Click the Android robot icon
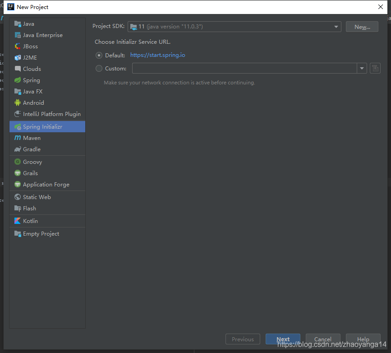 tap(18, 103)
